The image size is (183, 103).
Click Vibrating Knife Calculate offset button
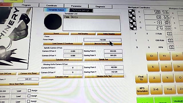[x=62, y=77]
